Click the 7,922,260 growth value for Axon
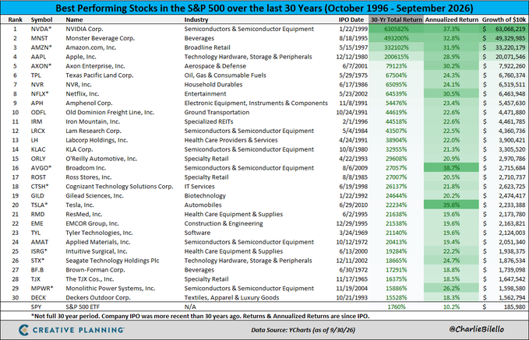The height and width of the screenshot is (340, 529). point(512,66)
